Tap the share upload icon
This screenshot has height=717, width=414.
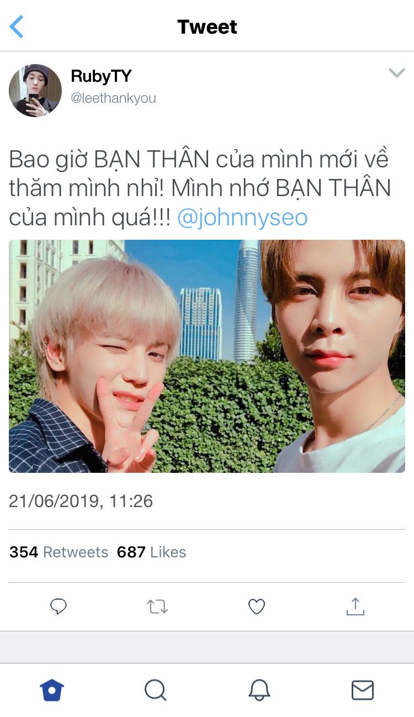coord(355,606)
